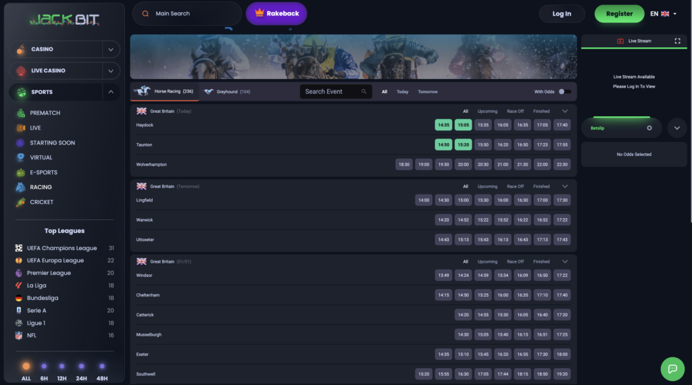This screenshot has height=385, width=692.
Task: Click the Register button
Action: pyautogui.click(x=619, y=14)
